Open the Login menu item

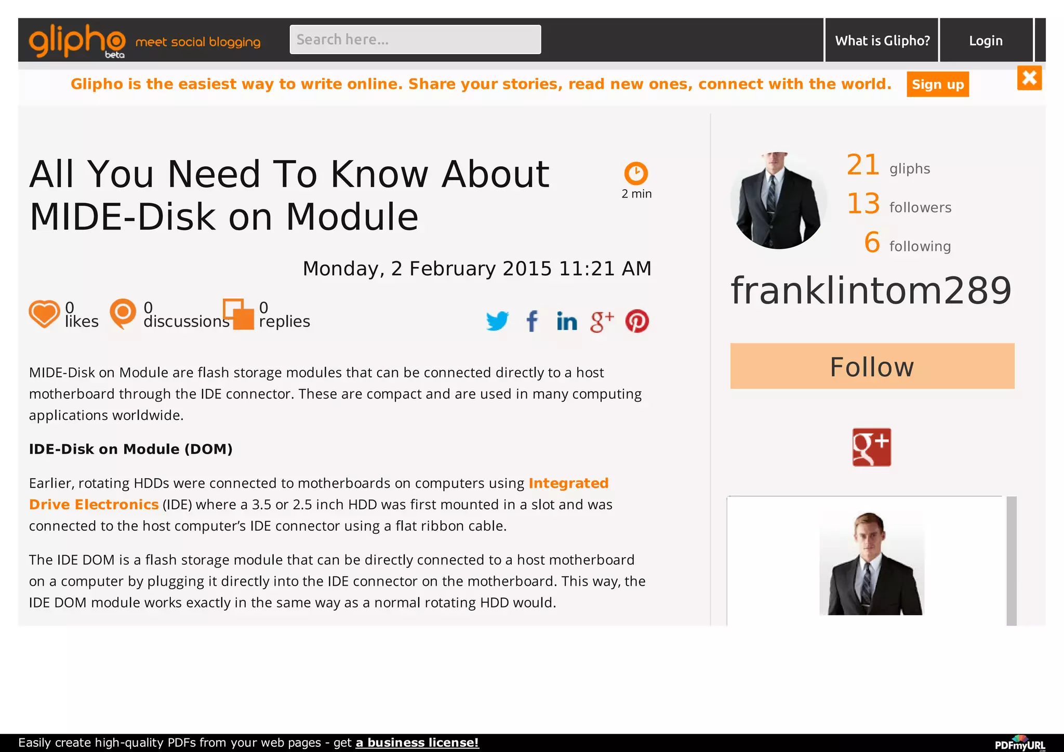986,41
